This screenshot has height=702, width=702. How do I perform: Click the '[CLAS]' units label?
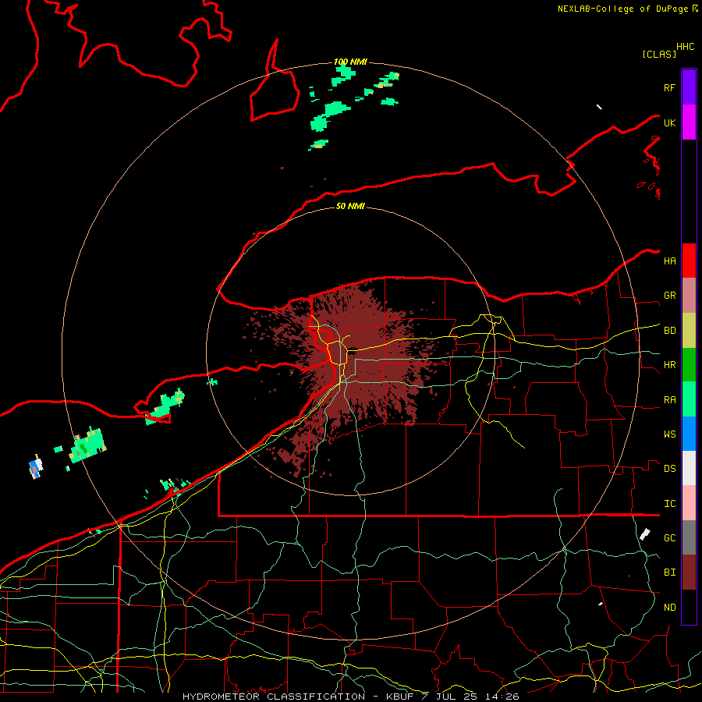point(659,54)
